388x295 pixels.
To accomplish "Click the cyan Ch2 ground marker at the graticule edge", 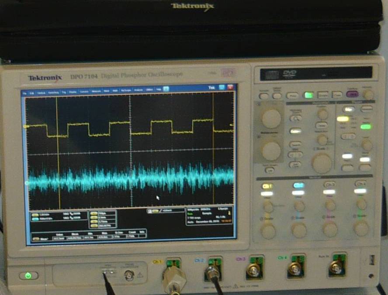I will (x=27, y=183).
